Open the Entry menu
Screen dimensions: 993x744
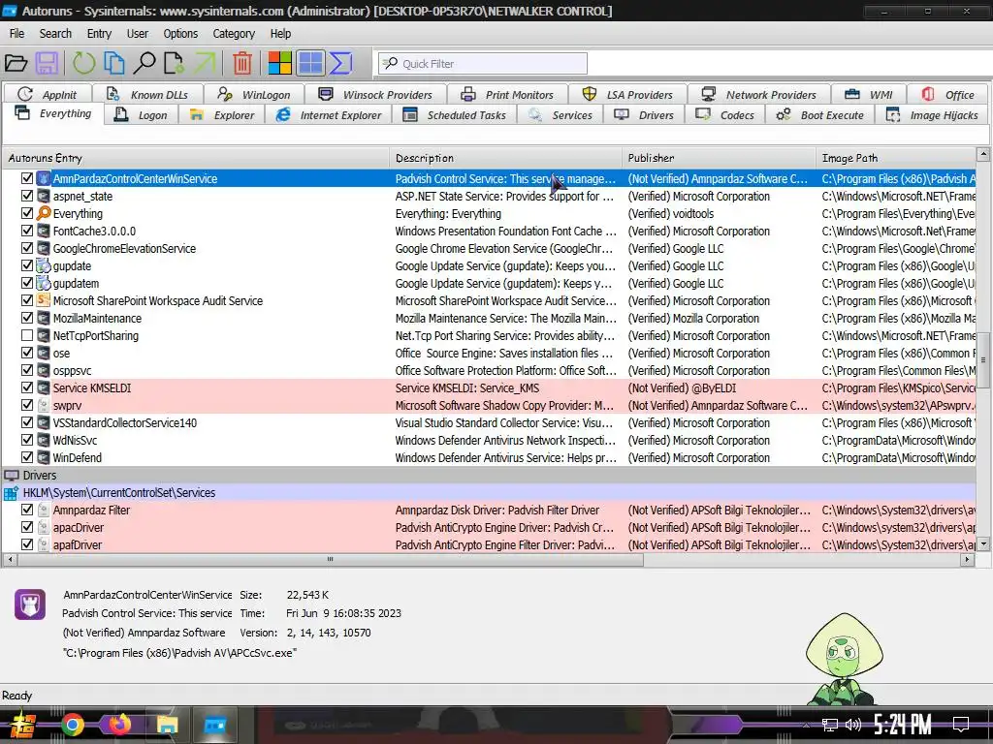pos(99,34)
